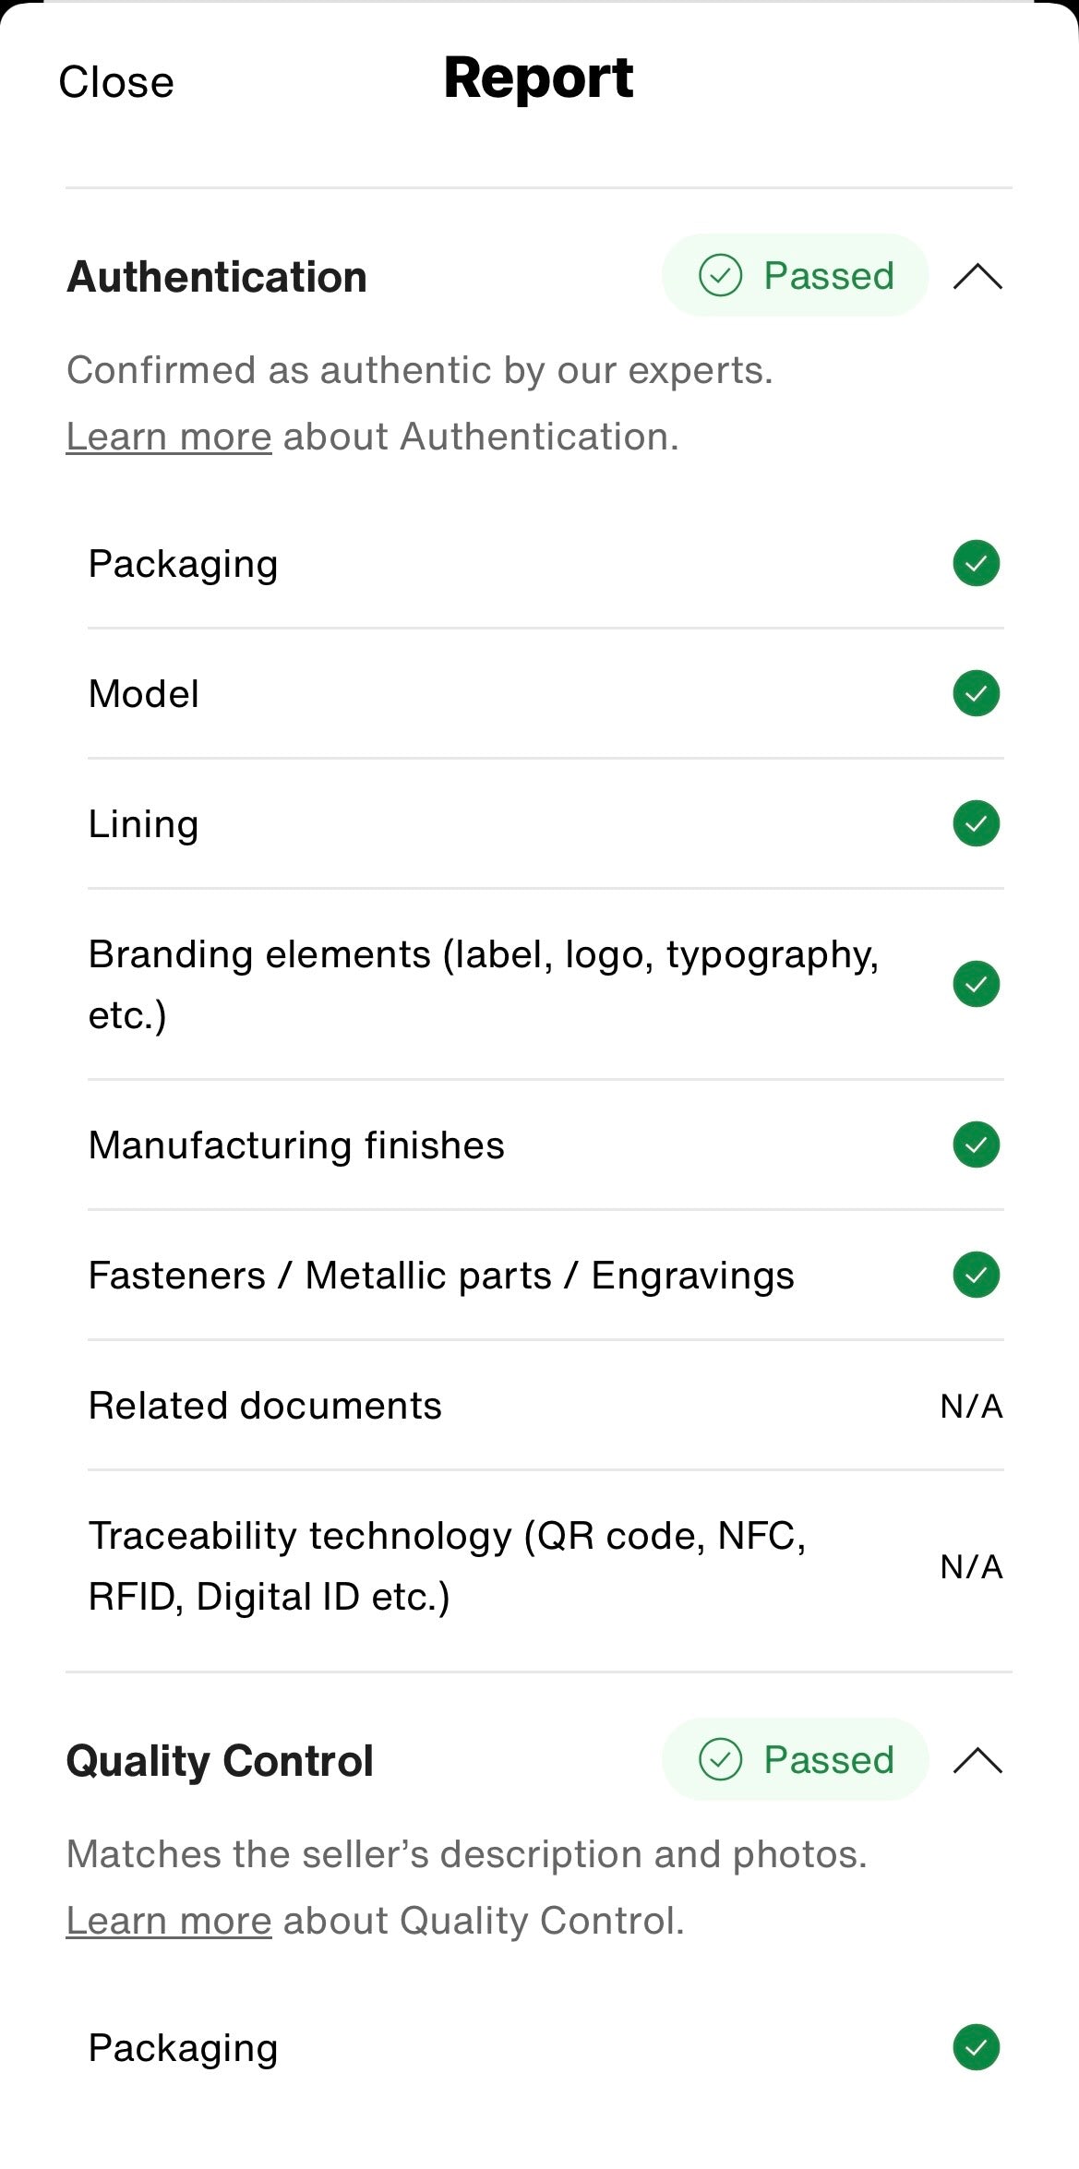Tap the Quality Control Packaging green check
This screenshot has height=2169, width=1079.
pos(976,2047)
